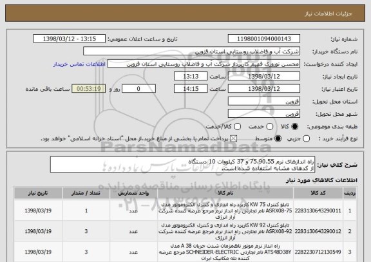
Task: Choose the جزیی purchase type radio
Action: pos(306,138)
